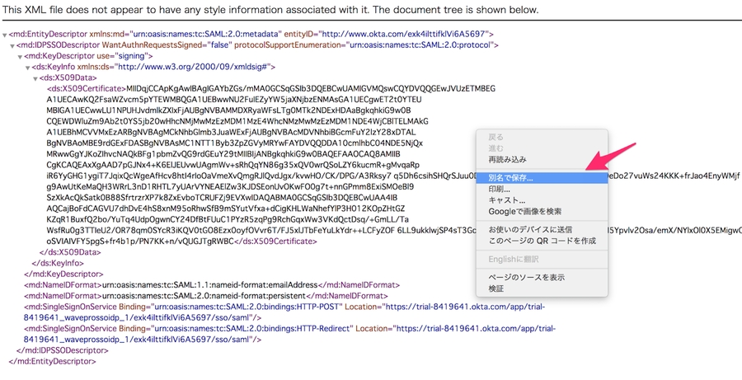742x380 pixels.
Task: Select 再読み込み in the context menu
Action: click(x=507, y=159)
